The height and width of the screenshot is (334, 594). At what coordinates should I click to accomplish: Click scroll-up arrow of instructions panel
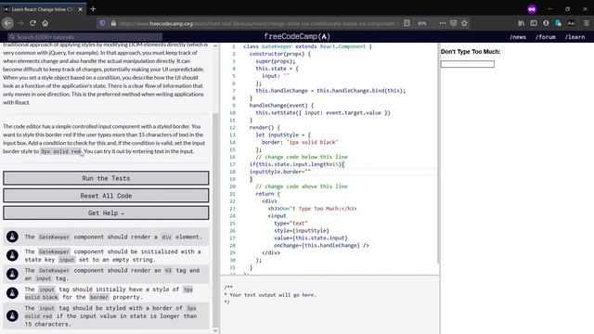tap(215, 45)
